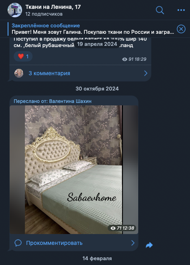Image resolution: width=190 pixels, height=265 pixels.
Task: Expand comments via chevron next to 3 комментария
Action: coord(146,73)
